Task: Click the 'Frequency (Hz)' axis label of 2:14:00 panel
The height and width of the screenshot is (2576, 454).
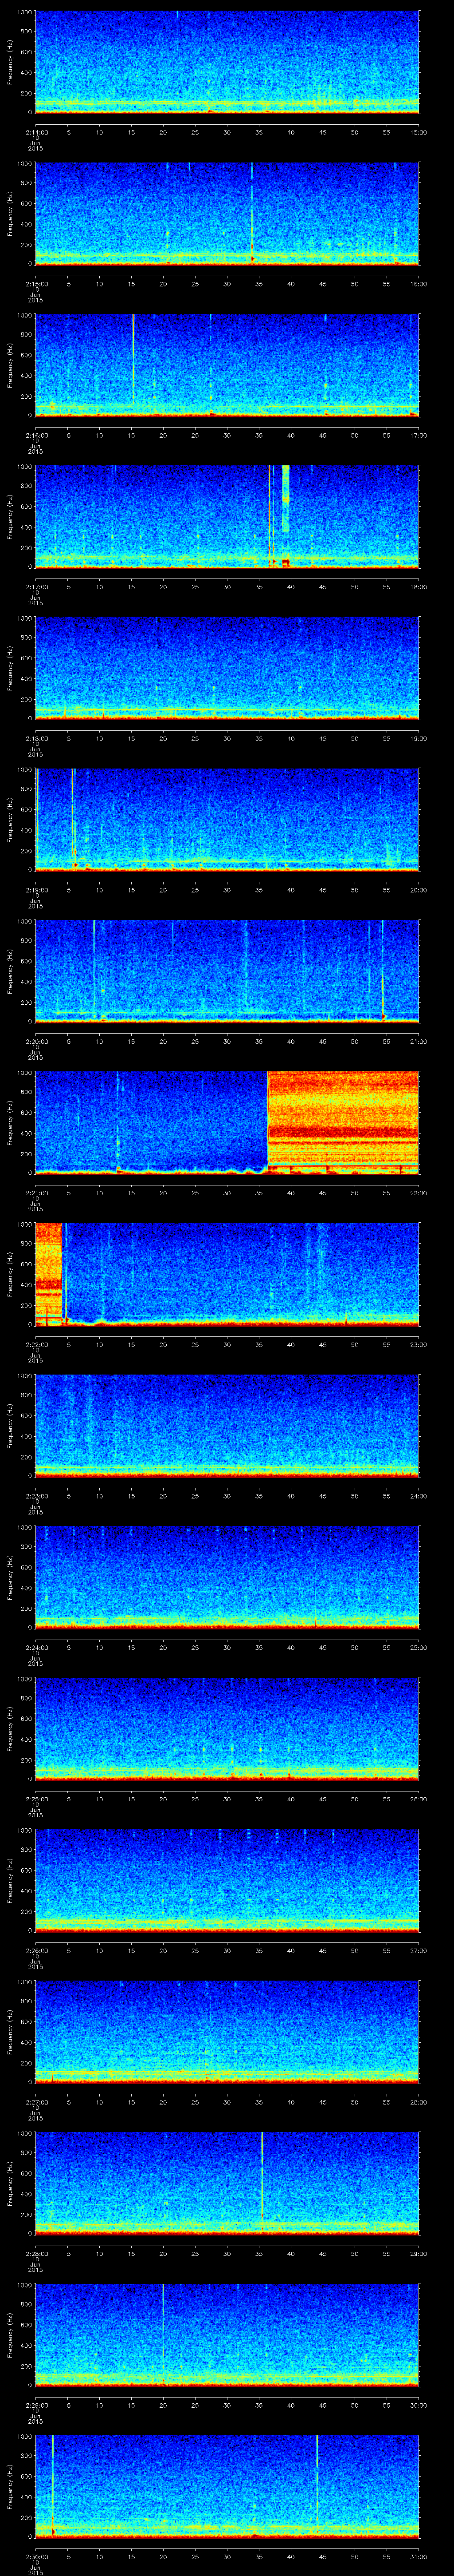Action: click(x=10, y=62)
